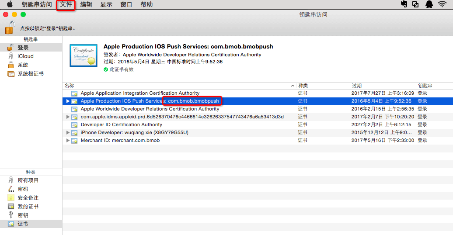Open the 编辑 menu
The width and height of the screenshot is (453, 235).
86,4
